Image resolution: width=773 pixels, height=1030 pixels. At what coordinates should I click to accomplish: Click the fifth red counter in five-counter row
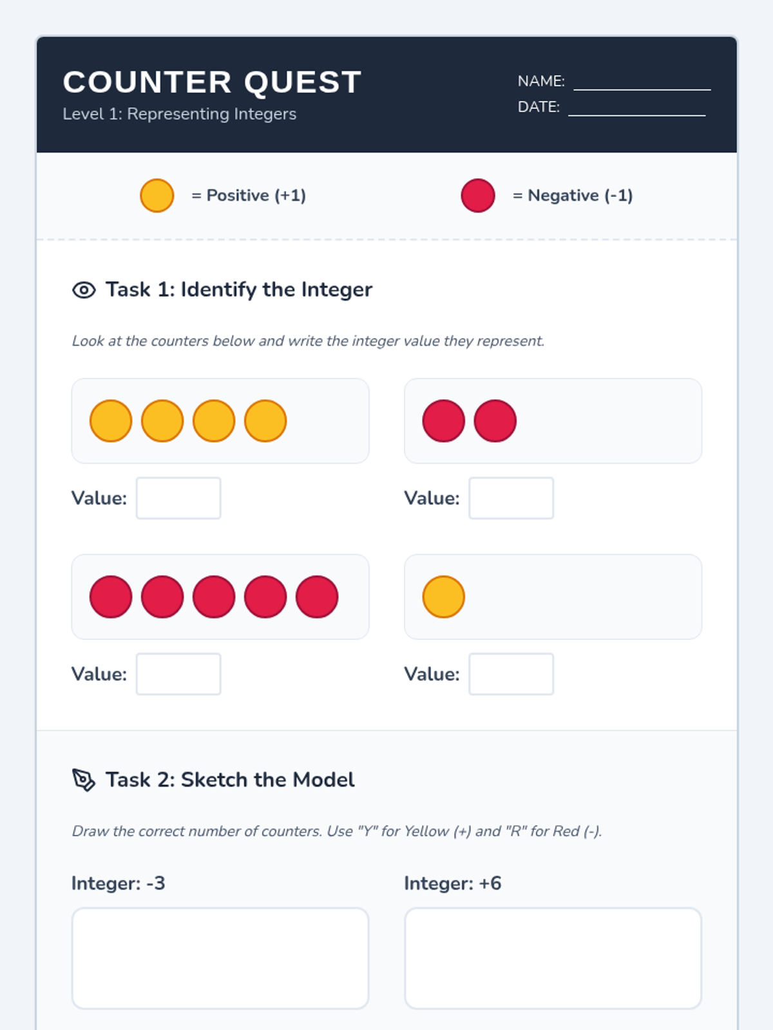click(317, 597)
